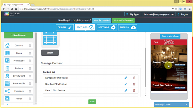Image resolution: width=193 pixels, height=108 pixels.
Task: Switch to the Features tab
Action: point(85,27)
